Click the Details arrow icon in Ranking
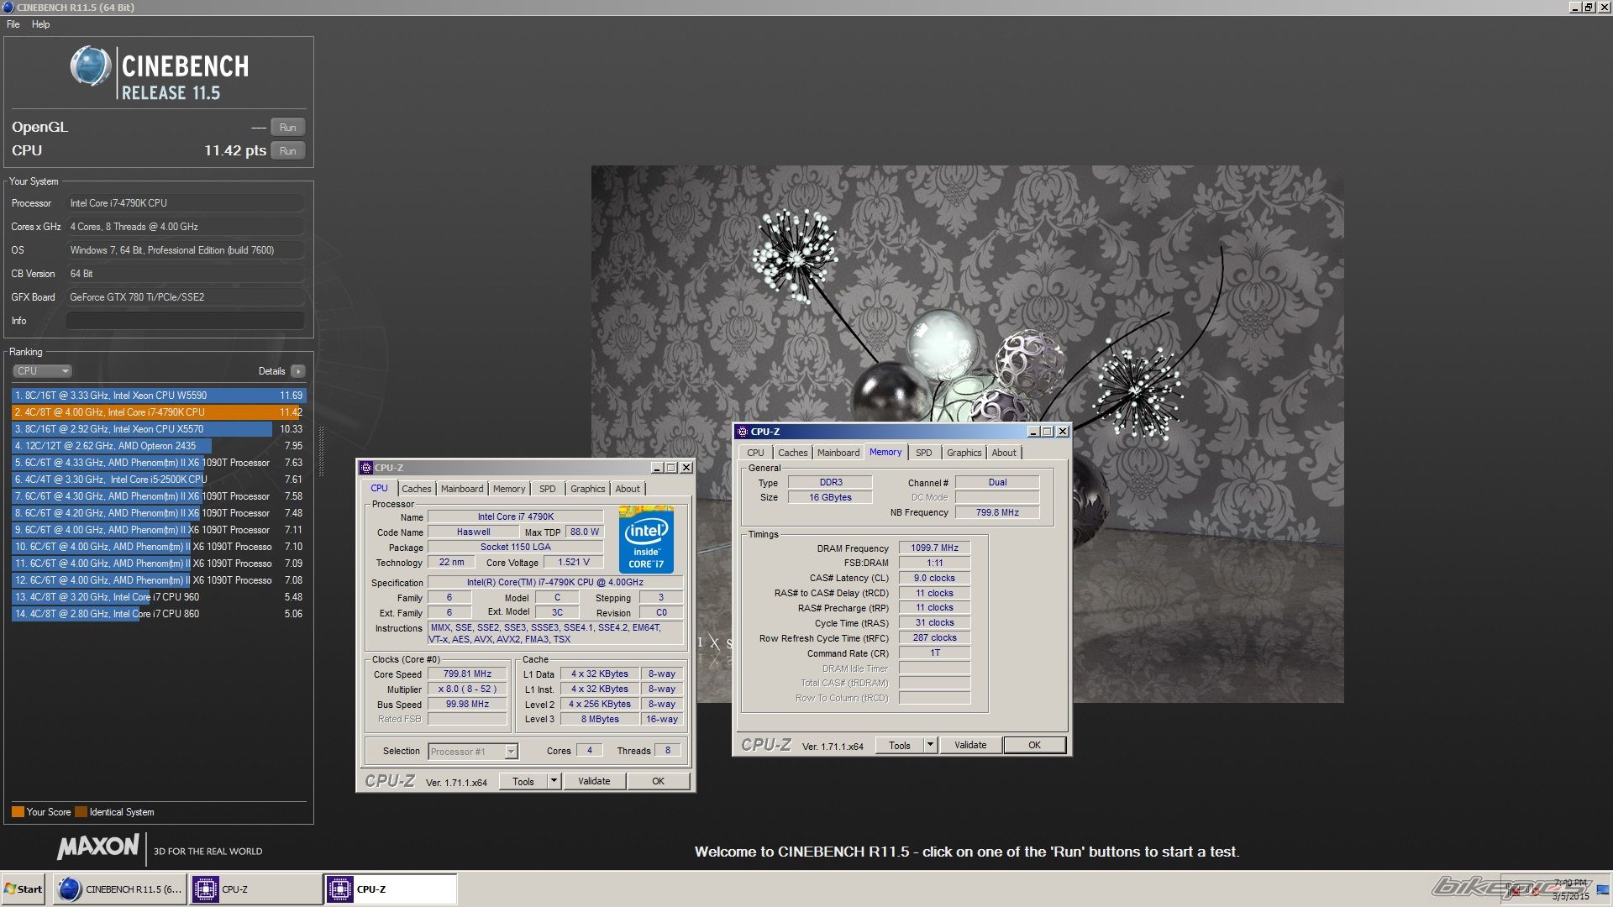The width and height of the screenshot is (1613, 907). [298, 371]
